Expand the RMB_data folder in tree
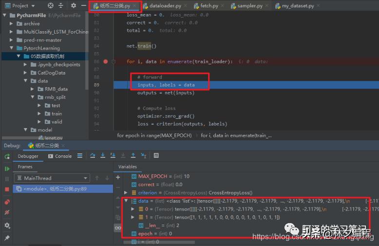 pos(33,89)
